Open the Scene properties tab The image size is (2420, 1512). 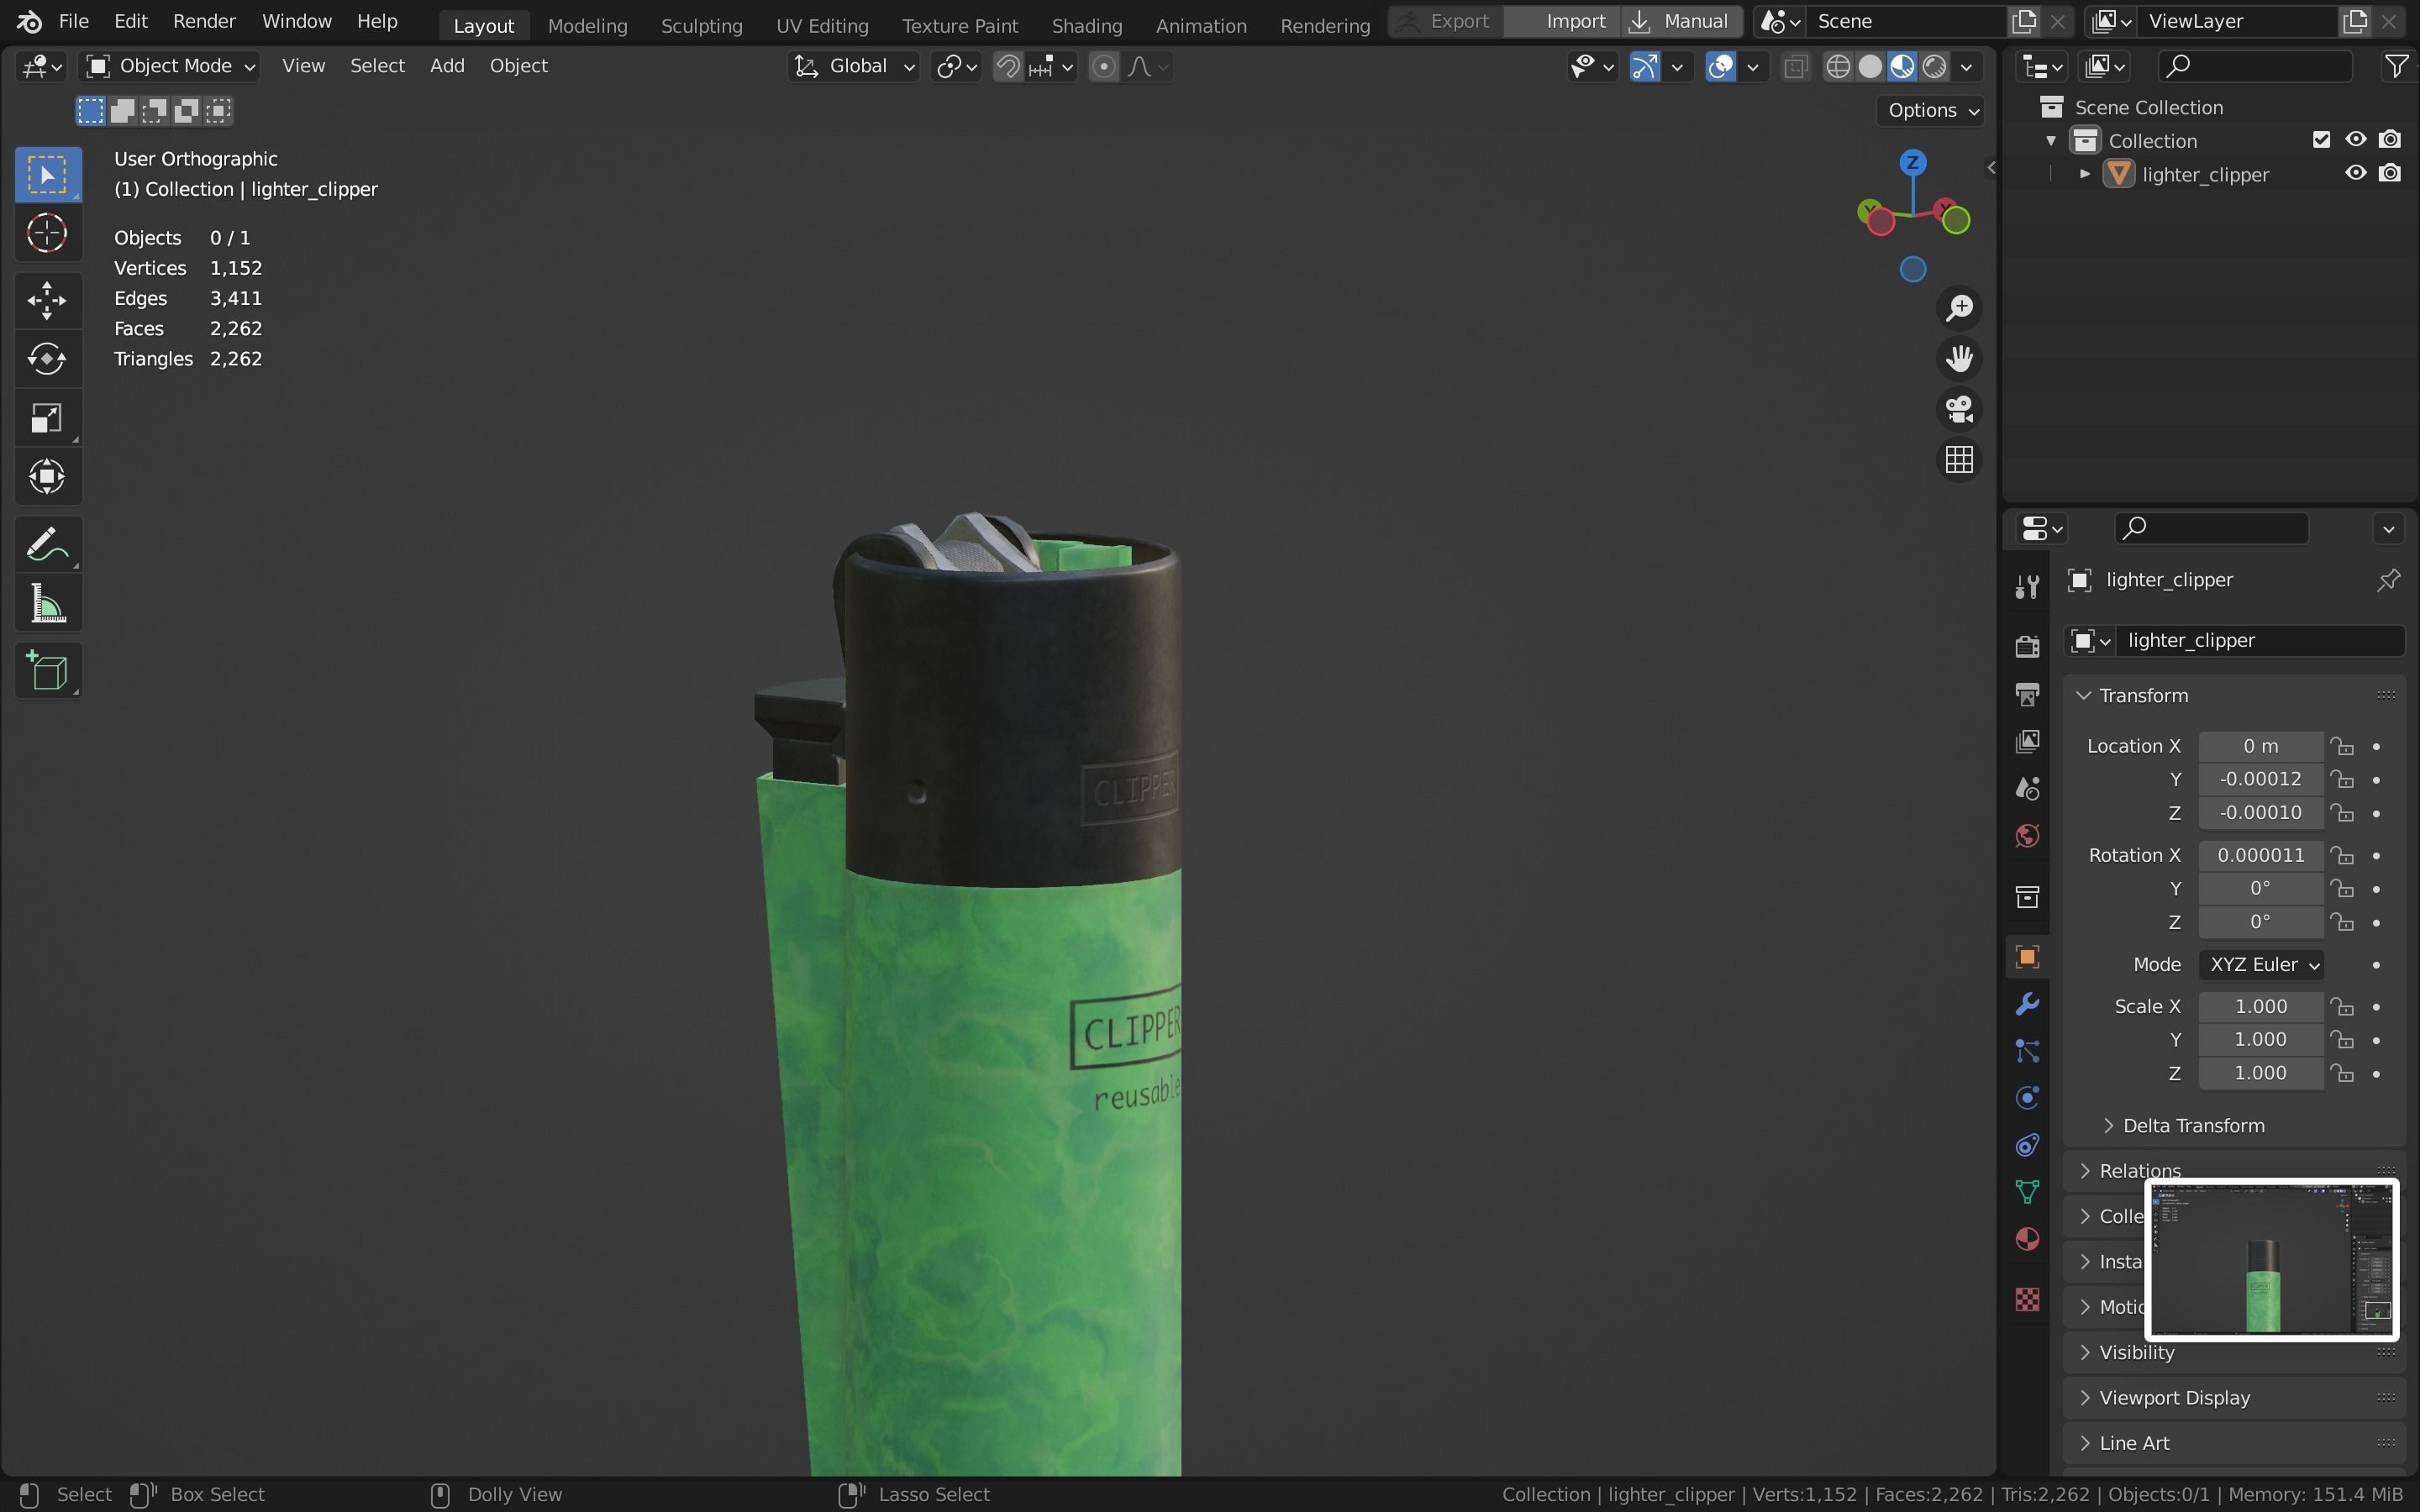2027,789
